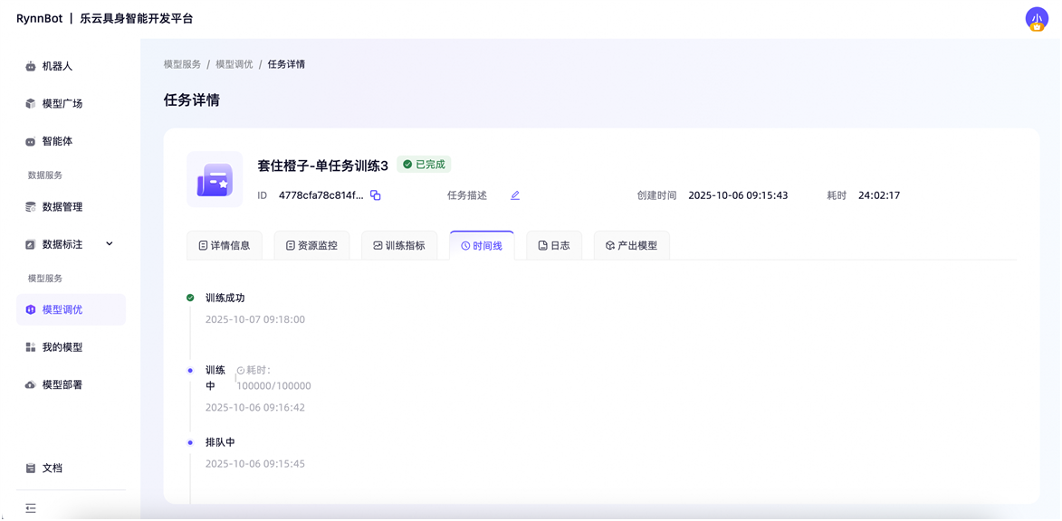Click the 模型服务 breadcrumb link

182,64
